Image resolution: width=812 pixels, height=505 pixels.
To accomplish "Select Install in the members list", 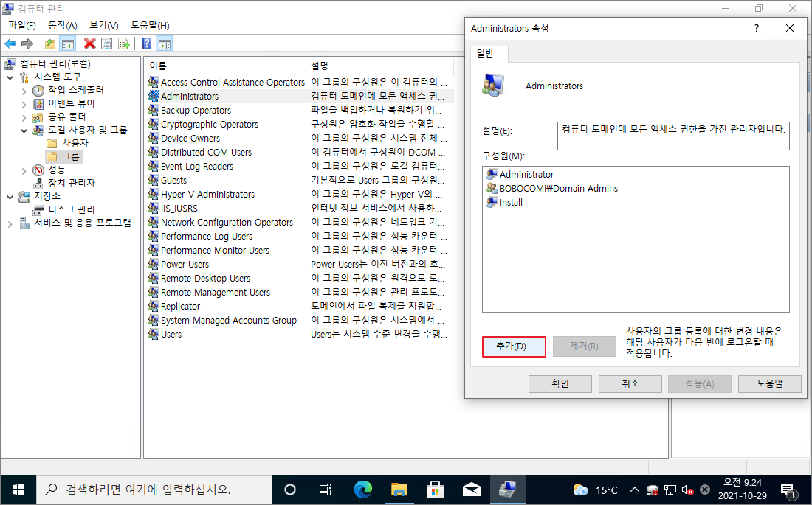I will pyautogui.click(x=504, y=202).
